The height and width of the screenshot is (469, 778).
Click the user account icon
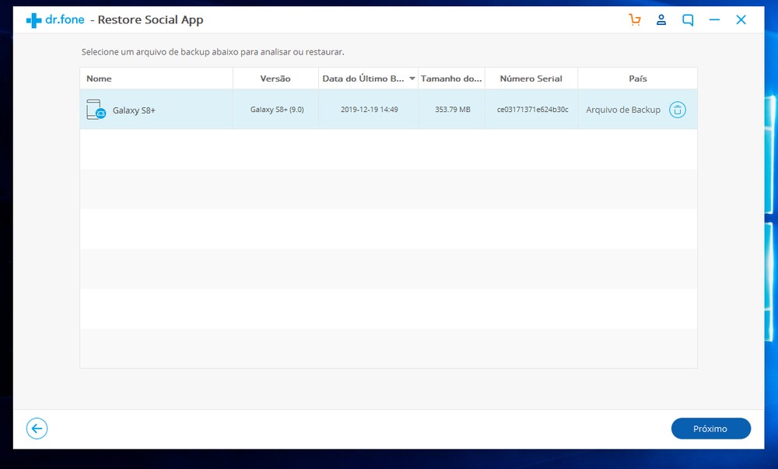pos(661,20)
